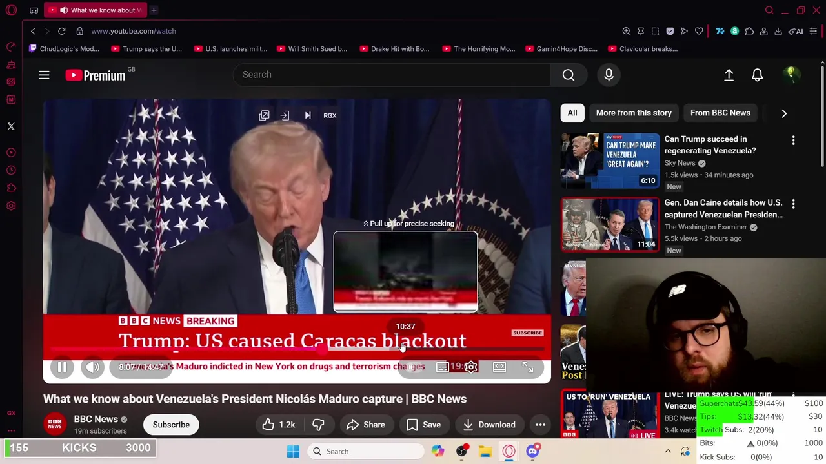This screenshot has height=464, width=826.
Task: Open the Will Smith Sued bookmark
Action: tap(312, 49)
